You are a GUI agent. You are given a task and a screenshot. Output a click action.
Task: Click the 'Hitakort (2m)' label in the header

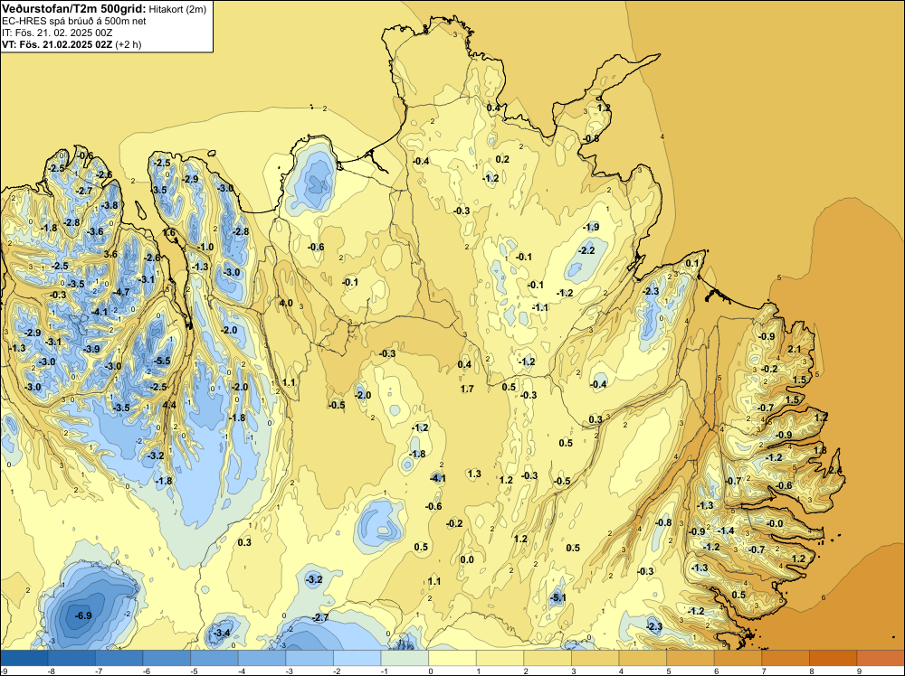[177, 9]
